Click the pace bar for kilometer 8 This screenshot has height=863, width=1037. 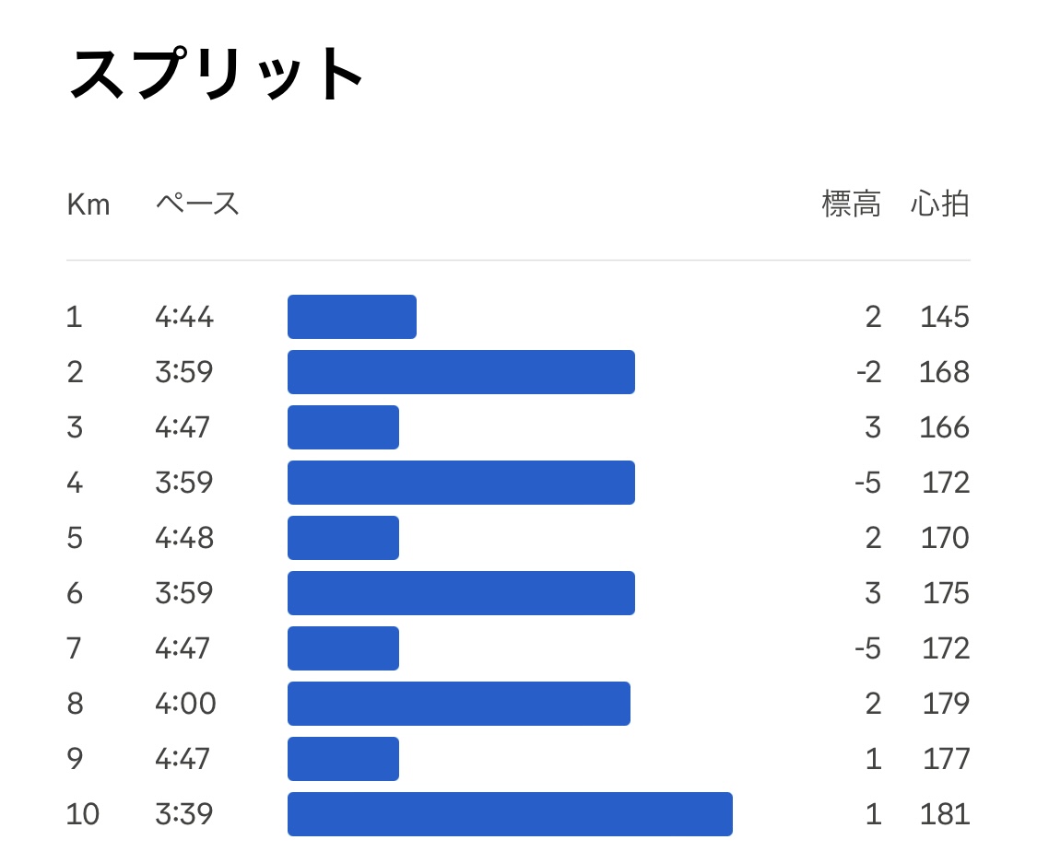(x=459, y=703)
